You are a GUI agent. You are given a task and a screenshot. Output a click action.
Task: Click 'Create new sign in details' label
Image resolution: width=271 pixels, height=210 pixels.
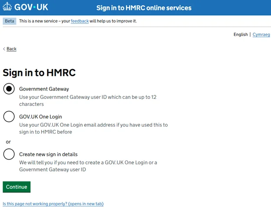coord(48,154)
